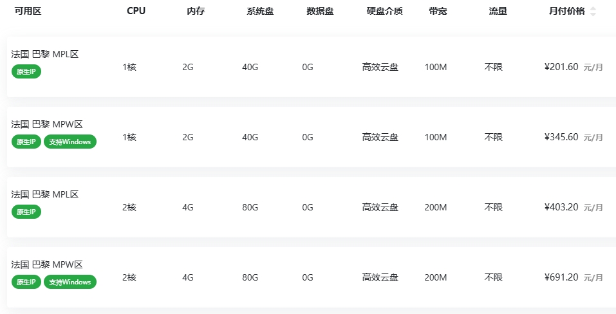Click the 原生IP badge on the ¥403.20 plan

click(26, 212)
